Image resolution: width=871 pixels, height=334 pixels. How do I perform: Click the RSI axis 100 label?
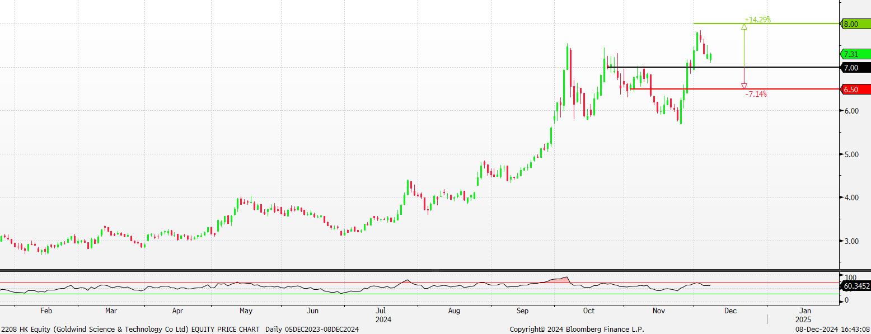[x=851, y=277]
